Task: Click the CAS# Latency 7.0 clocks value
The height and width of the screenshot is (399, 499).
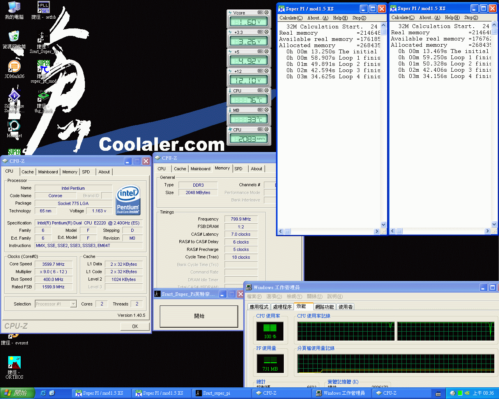Action: tap(241, 234)
